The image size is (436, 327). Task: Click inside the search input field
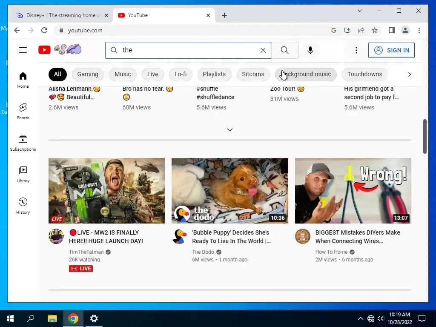click(188, 50)
